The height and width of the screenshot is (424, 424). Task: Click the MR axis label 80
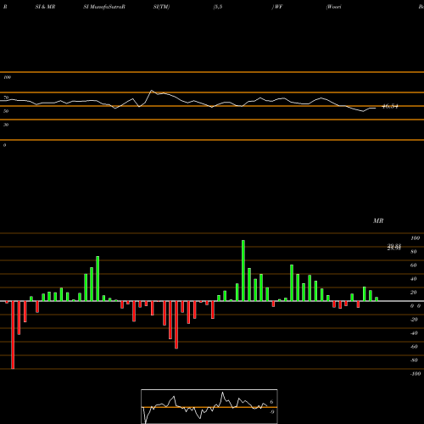click(x=414, y=252)
